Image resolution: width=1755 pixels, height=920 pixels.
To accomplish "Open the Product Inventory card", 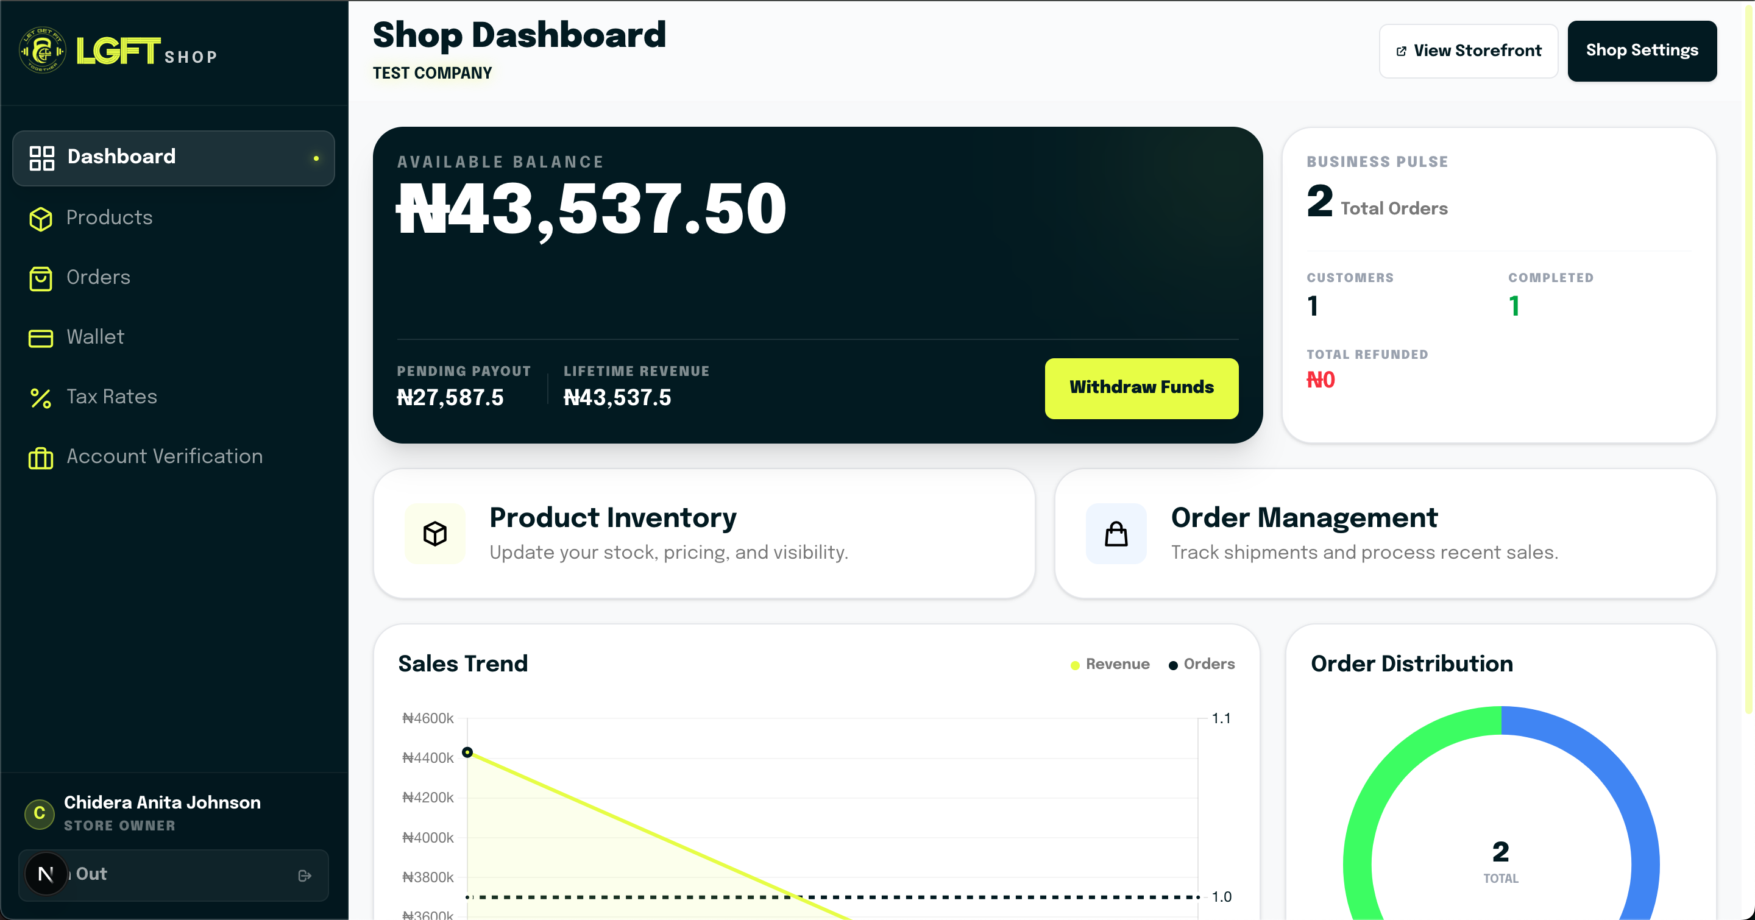I will click(x=704, y=533).
